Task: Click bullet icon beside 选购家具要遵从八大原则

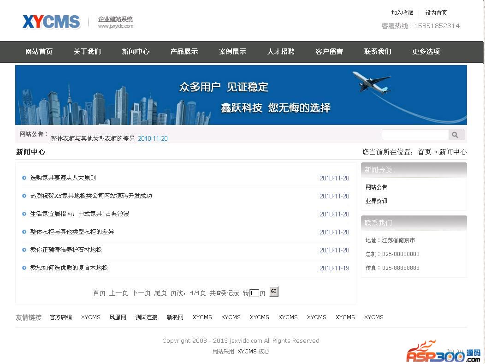Action: pos(24,178)
